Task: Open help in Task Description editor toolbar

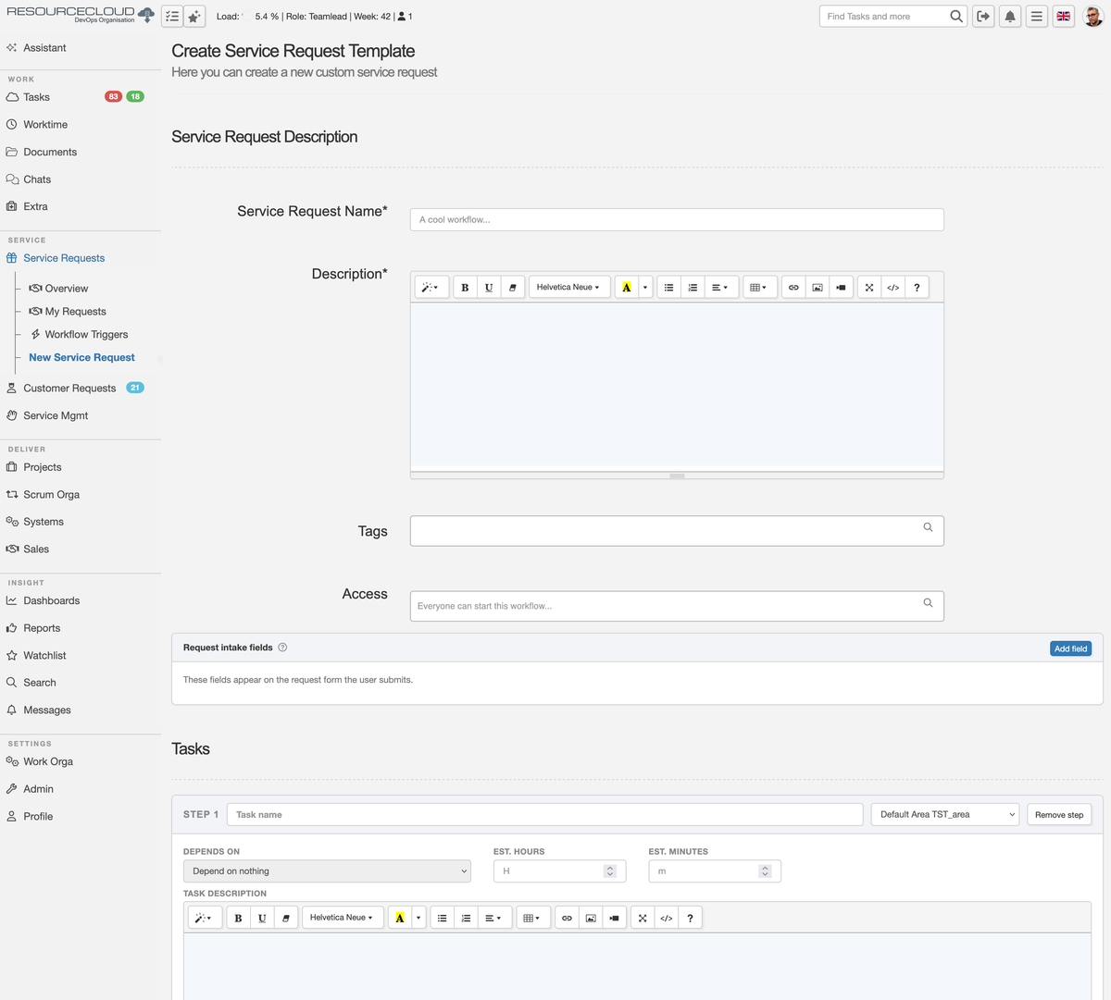Action: click(x=690, y=918)
